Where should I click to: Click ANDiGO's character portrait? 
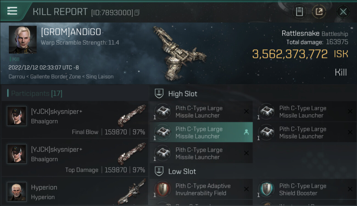tap(23, 40)
